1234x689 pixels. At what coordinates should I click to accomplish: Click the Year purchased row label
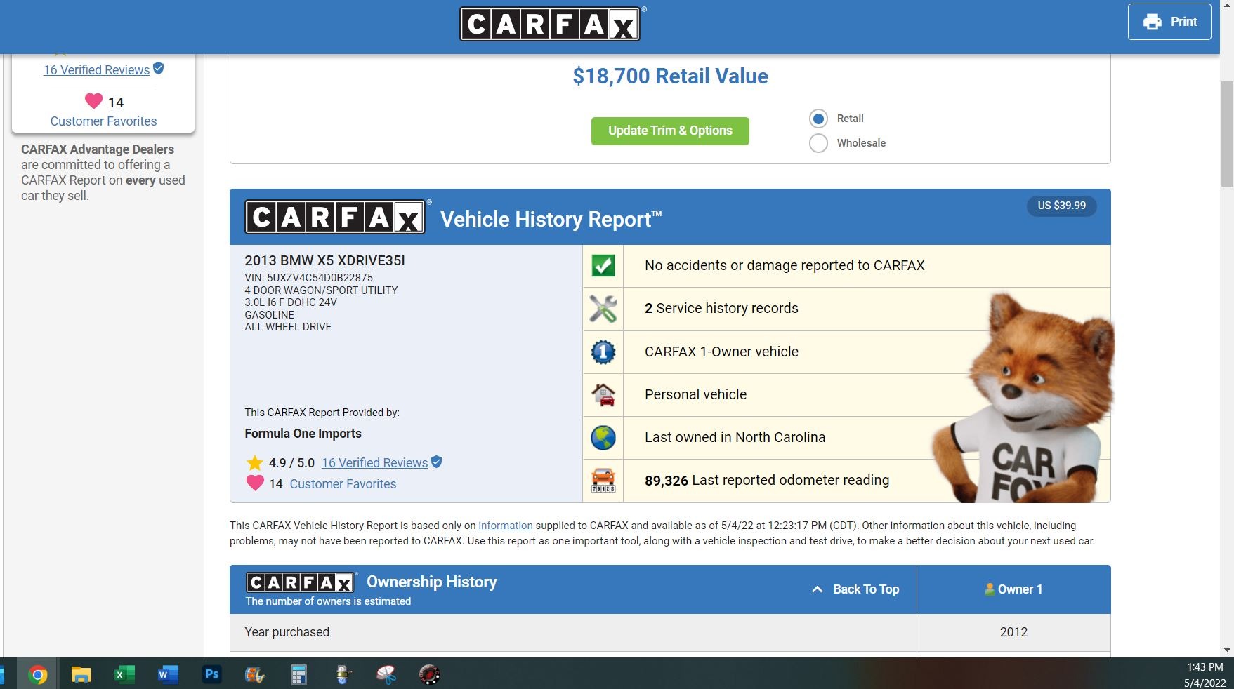coord(287,632)
